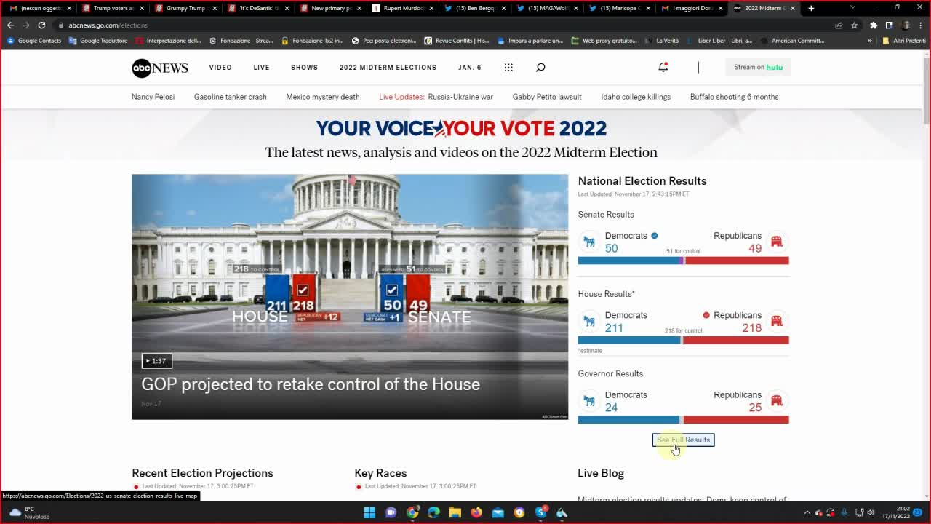Select the Governor Republicans elephant icon

(x=776, y=400)
